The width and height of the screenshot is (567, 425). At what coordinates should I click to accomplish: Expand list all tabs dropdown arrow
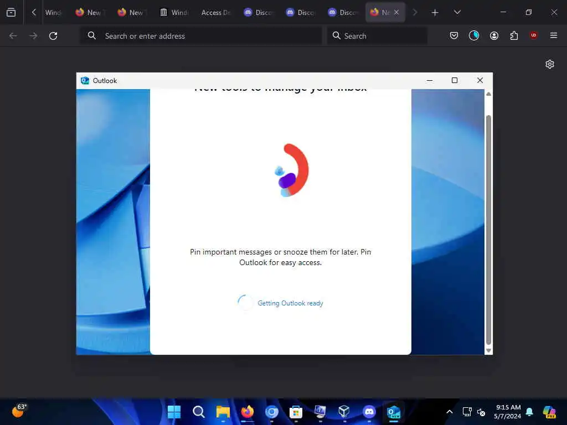coord(457,12)
